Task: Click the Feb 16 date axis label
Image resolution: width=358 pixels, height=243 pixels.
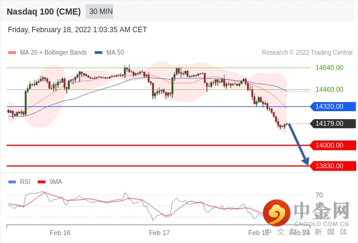Action: pos(60,233)
